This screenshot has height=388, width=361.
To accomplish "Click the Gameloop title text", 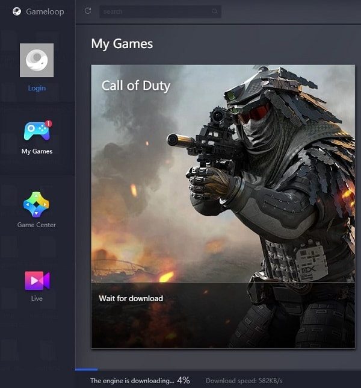I will (x=45, y=11).
